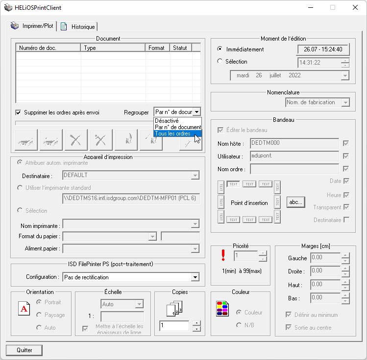Select the Immédiatement radio button
367x360 pixels.
(x=220, y=49)
